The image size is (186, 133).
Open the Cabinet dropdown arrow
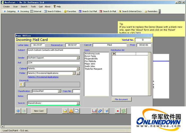(x=78, y=69)
